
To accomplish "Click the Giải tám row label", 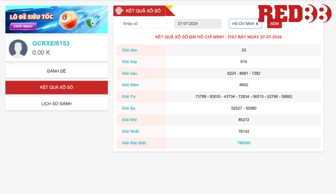I will click(130, 50).
